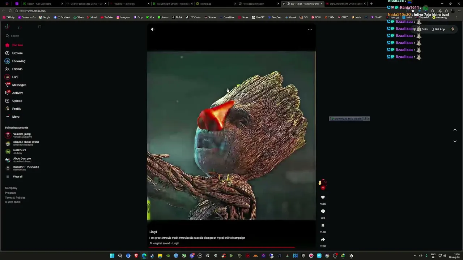This screenshot has height=260, width=463.
Task: Open the ChatGPT bookmark
Action: pos(258,17)
